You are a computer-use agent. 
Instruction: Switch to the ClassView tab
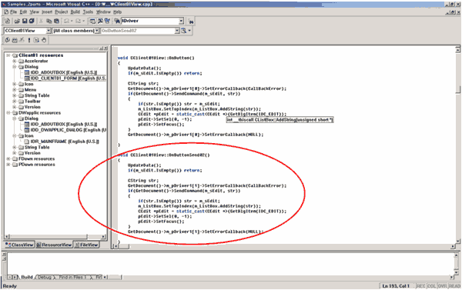point(19,245)
